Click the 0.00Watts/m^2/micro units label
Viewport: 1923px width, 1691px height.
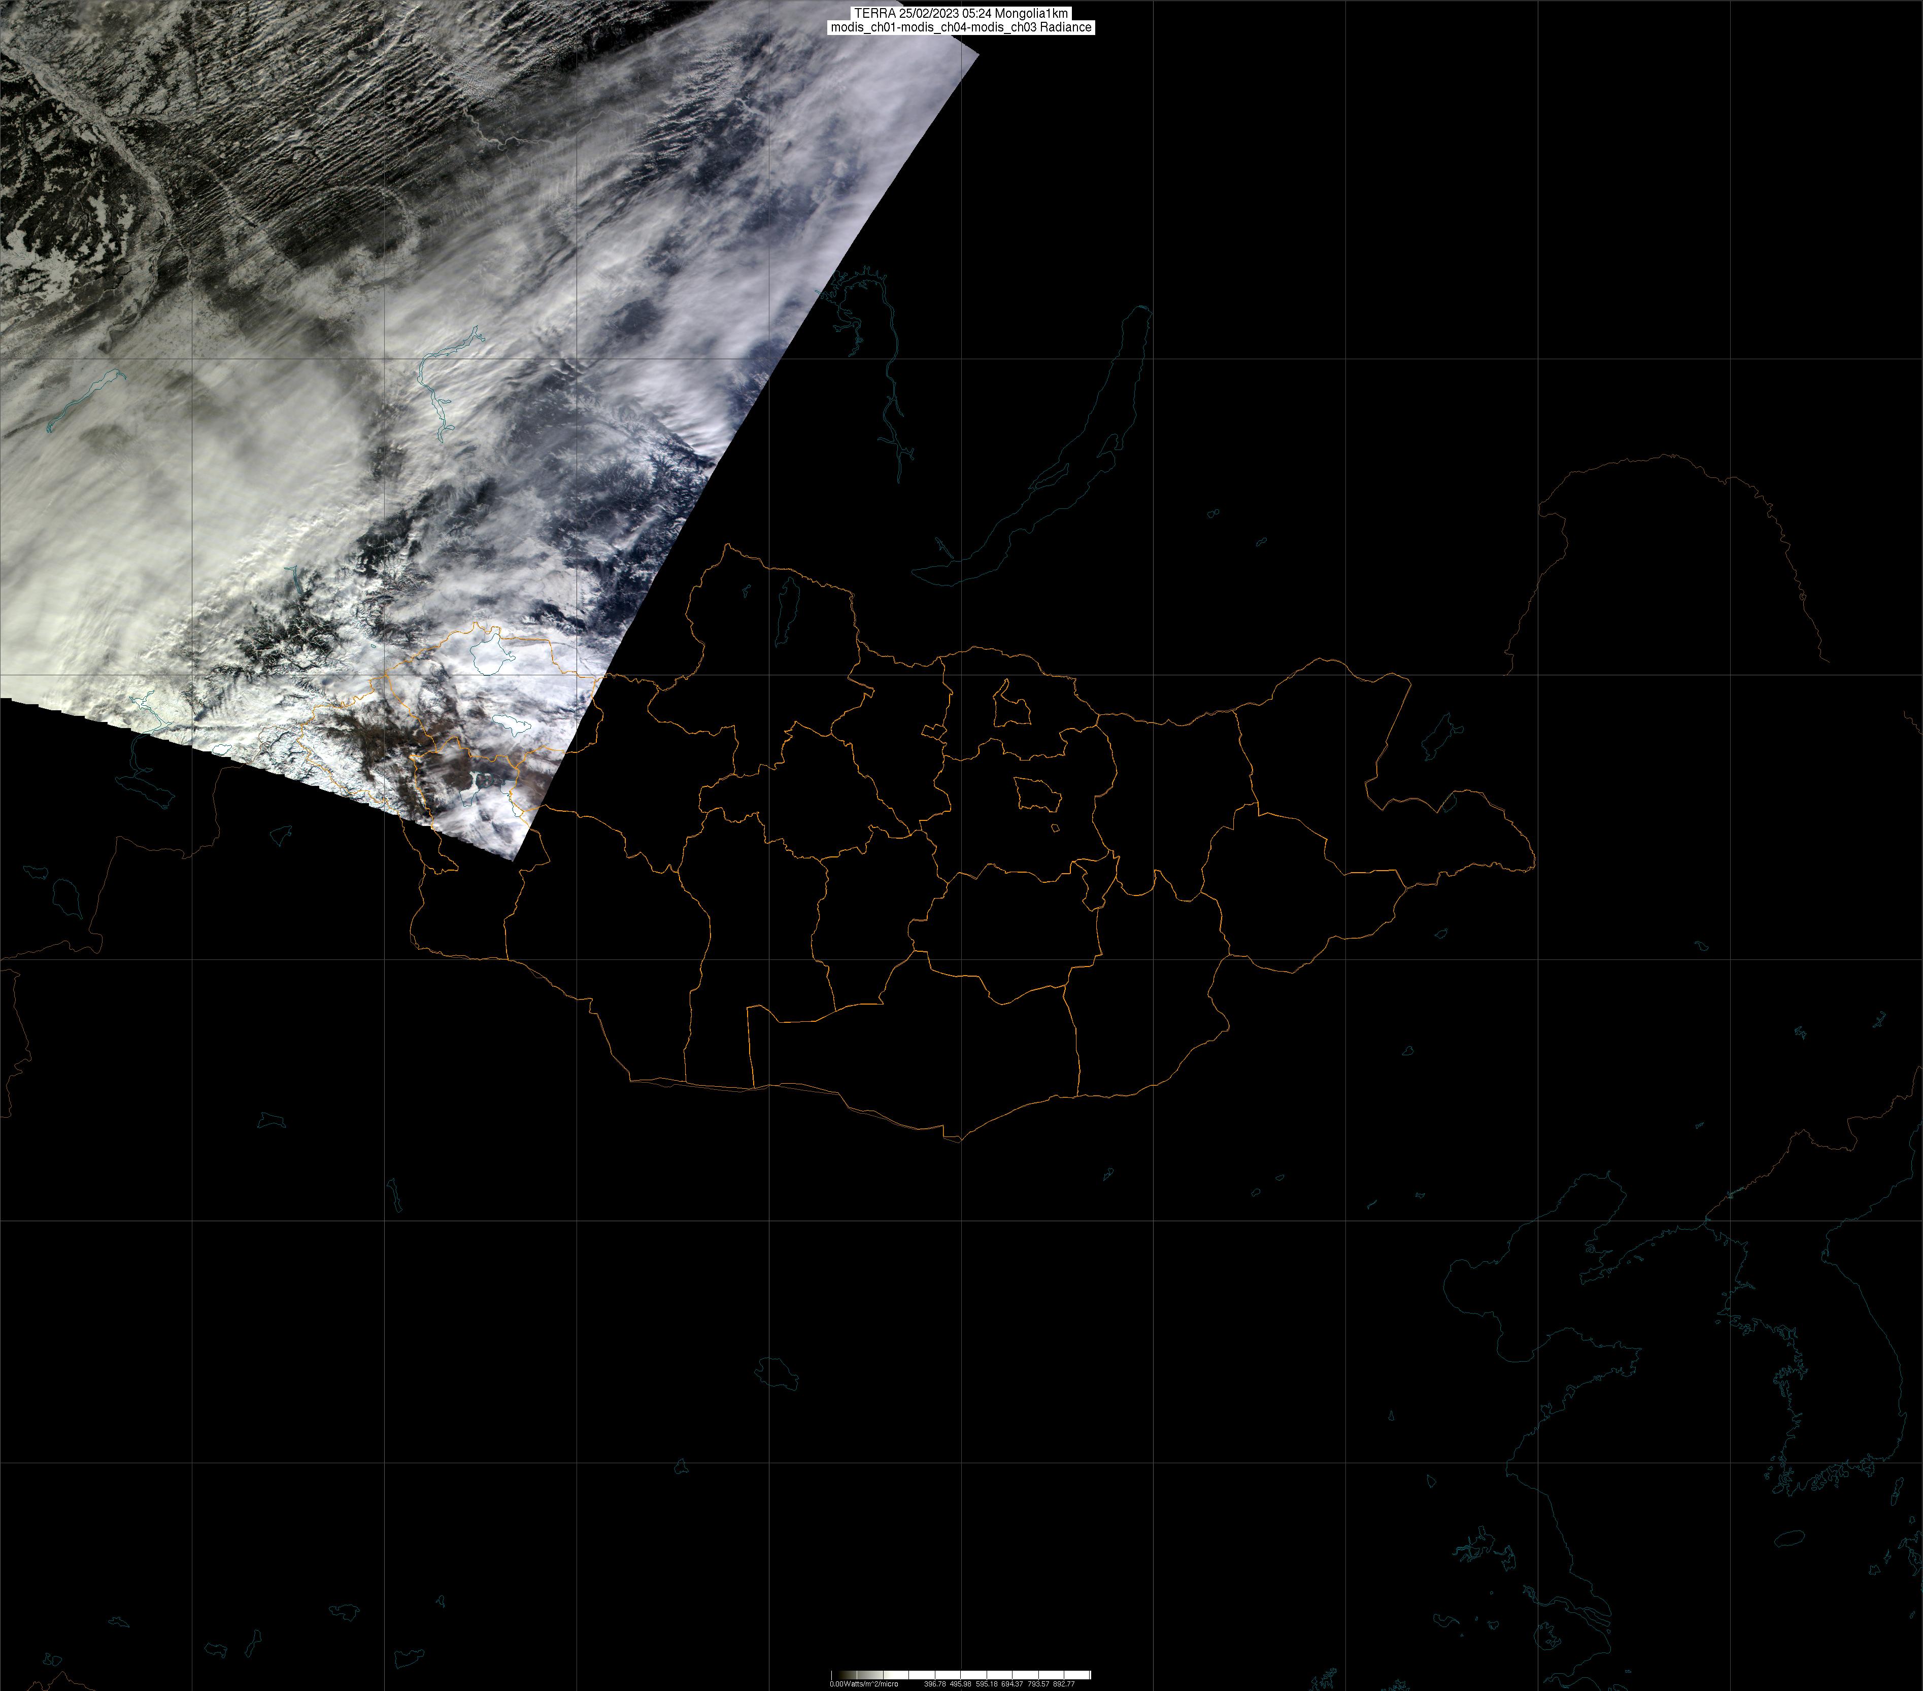click(863, 1683)
